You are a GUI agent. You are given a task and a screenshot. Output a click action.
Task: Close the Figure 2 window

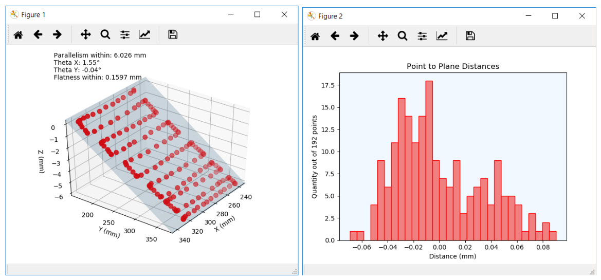coord(581,16)
